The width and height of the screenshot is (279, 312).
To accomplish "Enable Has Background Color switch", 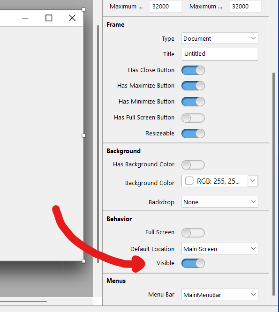I will pos(193,165).
